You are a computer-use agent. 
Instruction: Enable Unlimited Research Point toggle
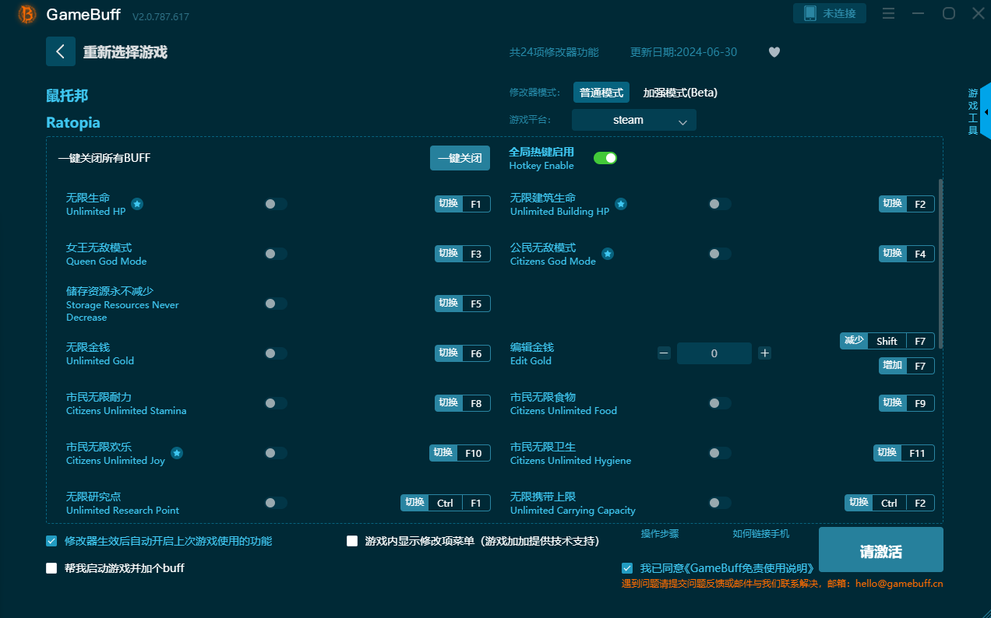click(x=276, y=503)
